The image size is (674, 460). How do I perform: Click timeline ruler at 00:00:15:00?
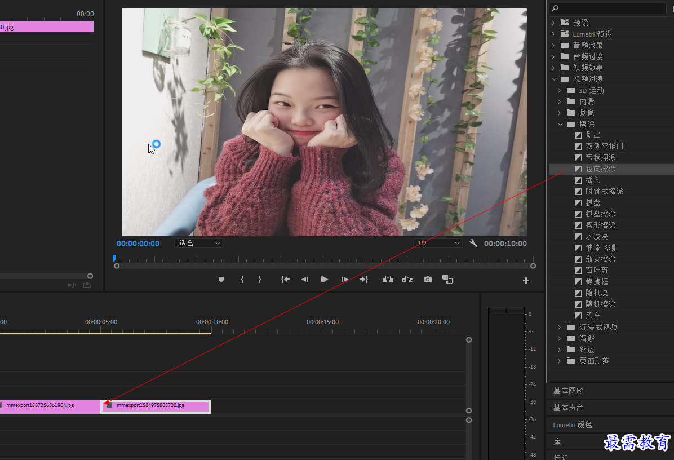(x=322, y=322)
